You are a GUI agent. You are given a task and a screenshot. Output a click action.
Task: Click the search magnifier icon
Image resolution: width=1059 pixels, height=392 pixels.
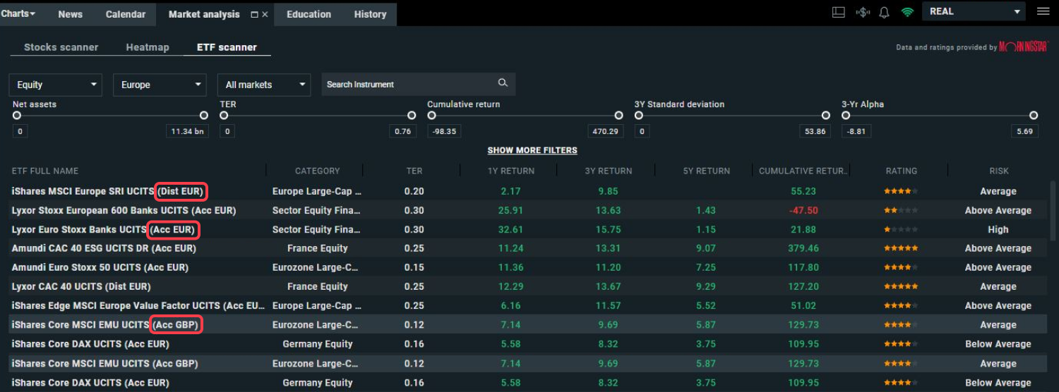pyautogui.click(x=503, y=83)
